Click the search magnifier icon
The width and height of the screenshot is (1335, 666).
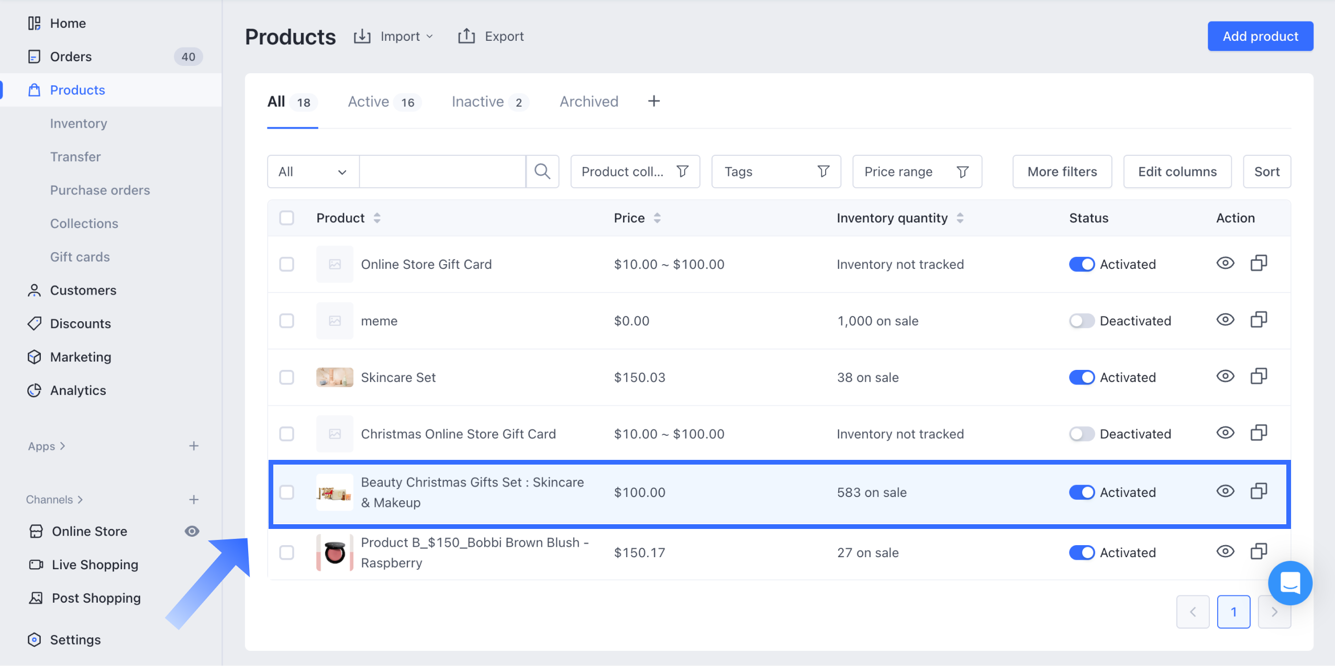(542, 172)
